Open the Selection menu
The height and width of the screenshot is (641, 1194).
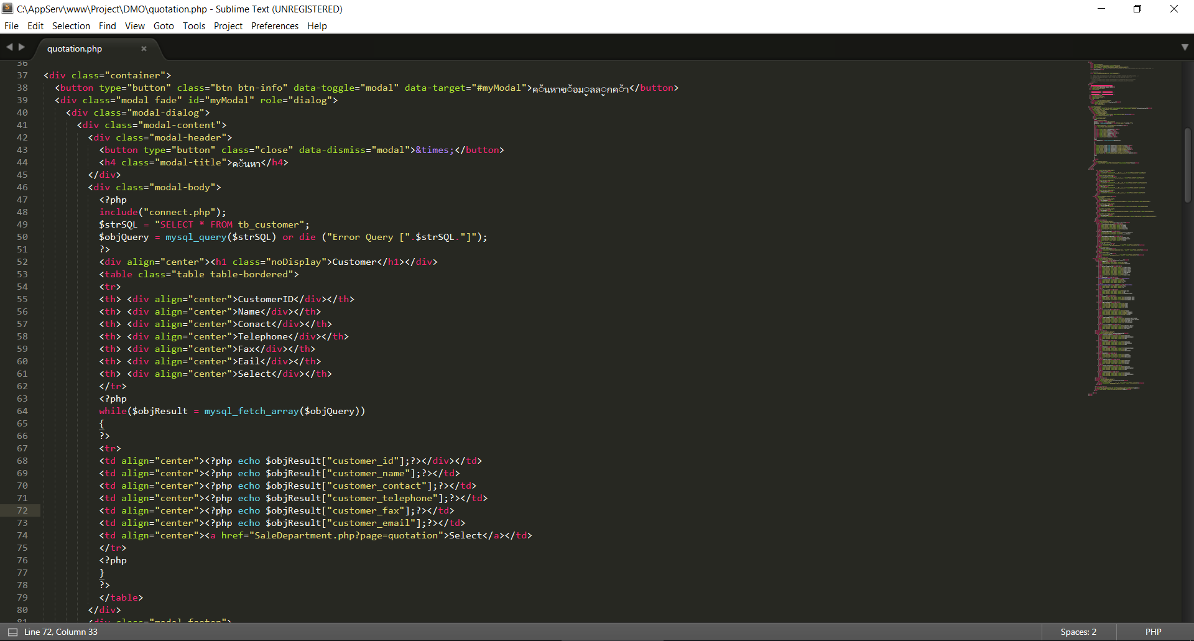[71, 25]
